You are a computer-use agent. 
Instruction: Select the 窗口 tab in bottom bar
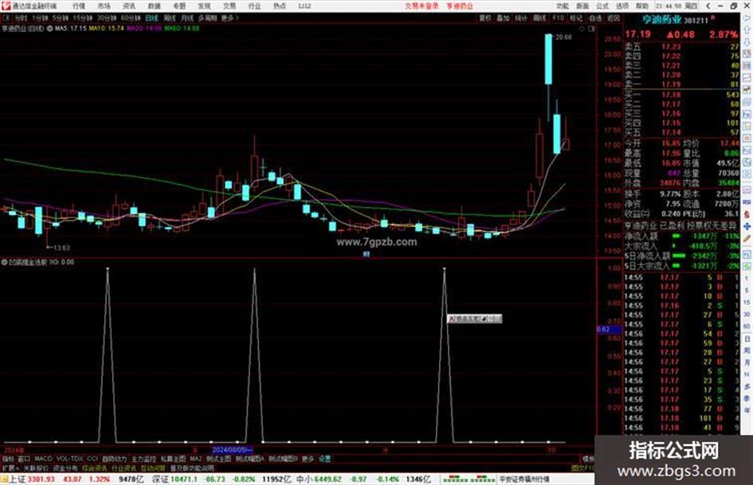coord(24,459)
